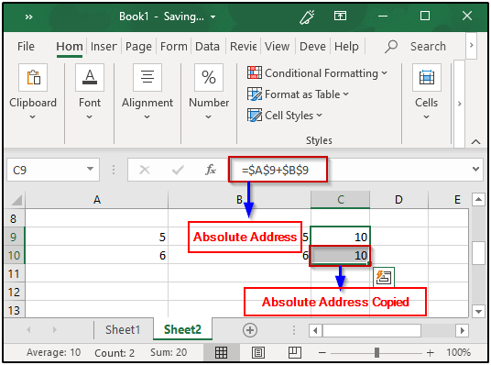Open the File tab
Screen dimensions: 491x365
point(26,47)
